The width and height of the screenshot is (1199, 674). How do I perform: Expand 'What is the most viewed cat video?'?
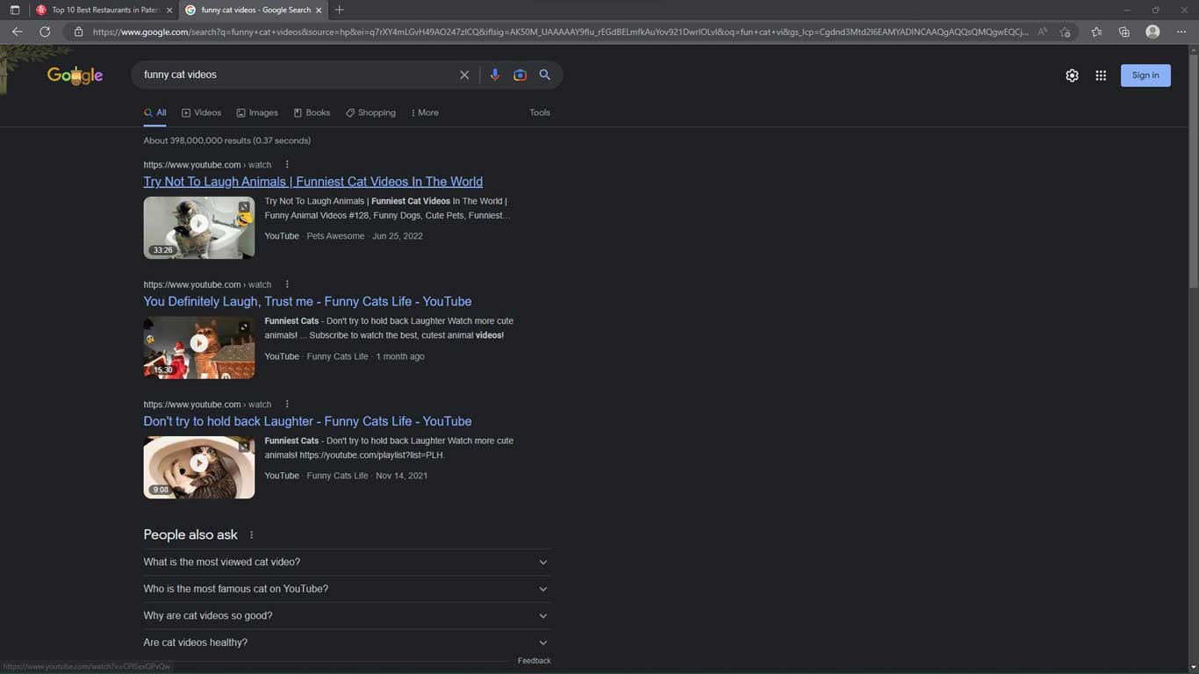coord(347,562)
